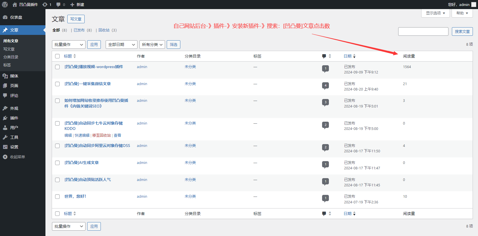Open 插件 plugins icon in sidebar
The height and width of the screenshot is (236, 478).
pyautogui.click(x=5, y=118)
